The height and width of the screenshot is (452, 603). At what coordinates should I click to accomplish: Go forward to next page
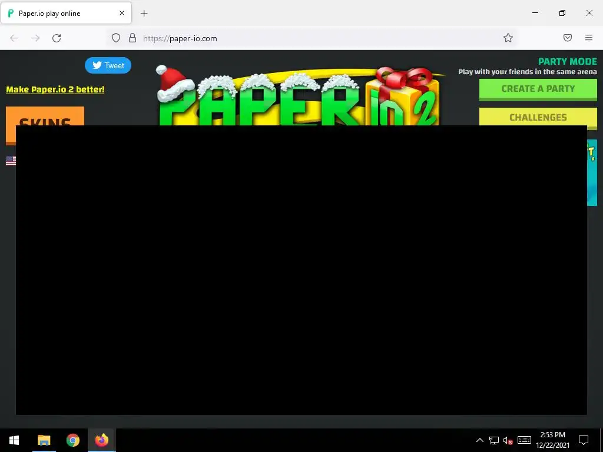click(x=35, y=38)
